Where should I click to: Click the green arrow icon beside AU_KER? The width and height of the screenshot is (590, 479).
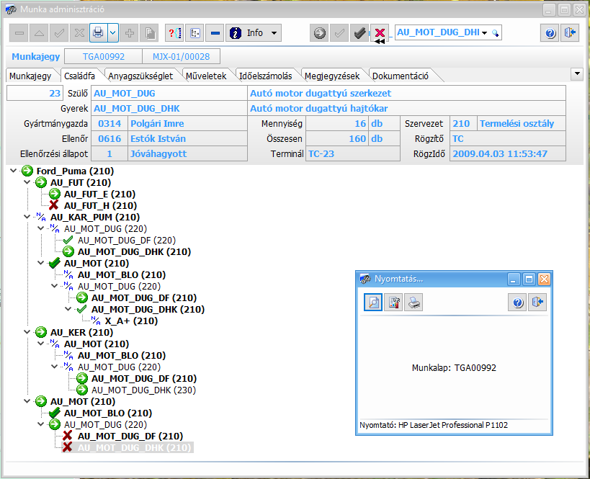pyautogui.click(x=40, y=332)
